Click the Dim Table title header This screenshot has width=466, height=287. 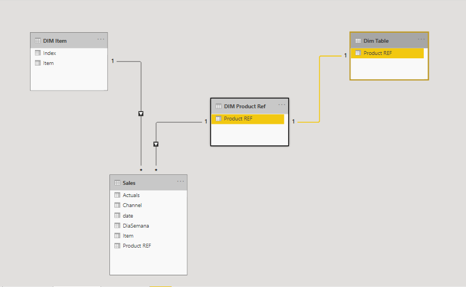coord(376,41)
